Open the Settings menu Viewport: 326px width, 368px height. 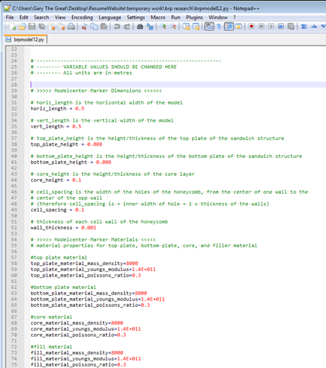(136, 17)
